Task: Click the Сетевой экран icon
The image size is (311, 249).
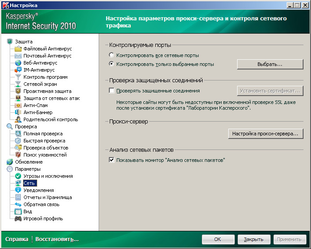Action: [x=18, y=84]
